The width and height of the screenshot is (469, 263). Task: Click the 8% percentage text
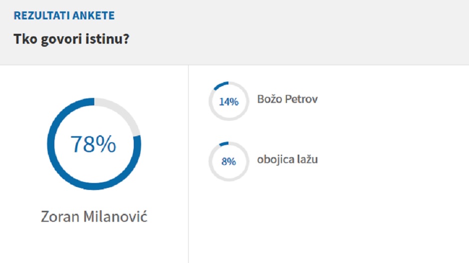point(229,162)
